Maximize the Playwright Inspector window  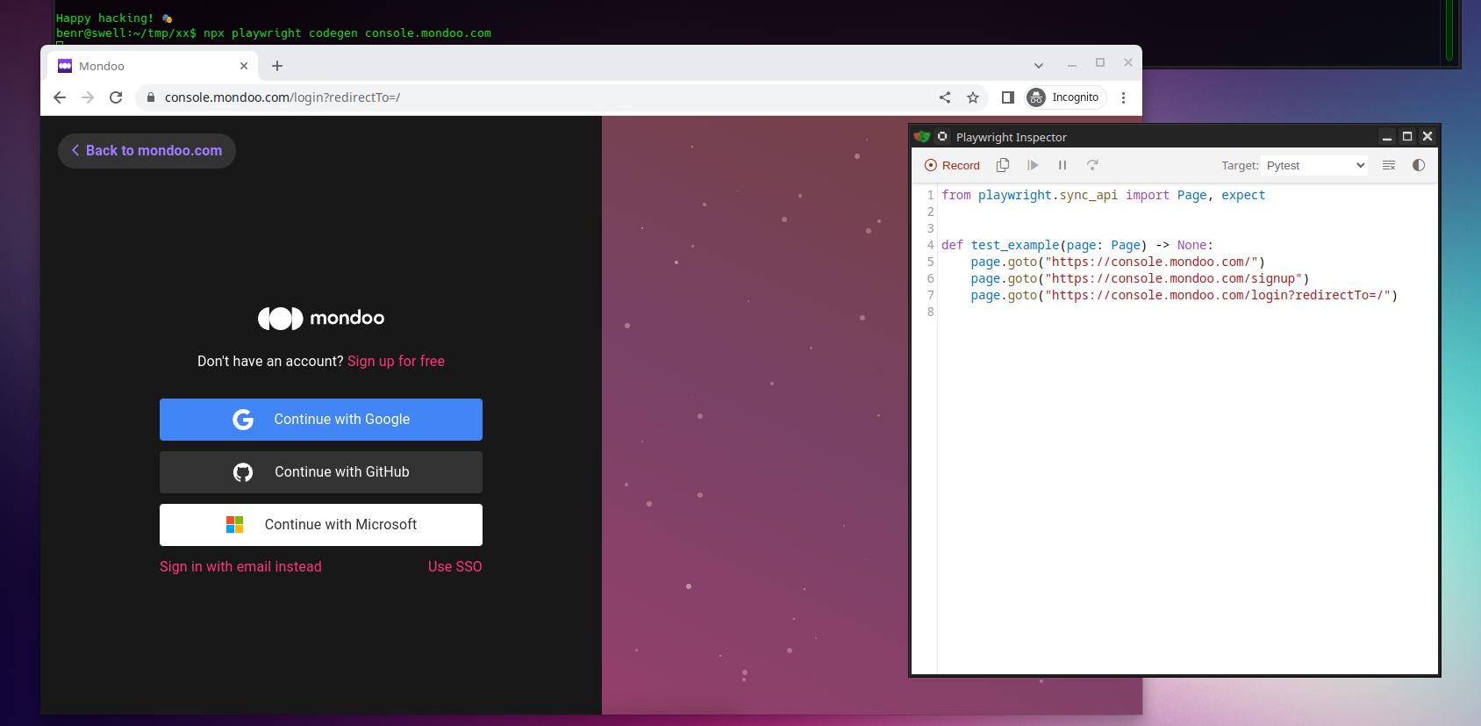tap(1407, 136)
